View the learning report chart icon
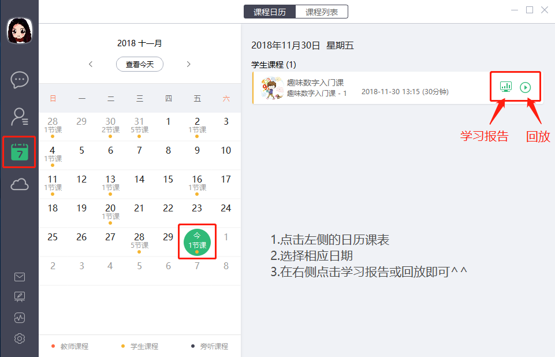555x357 pixels. (x=506, y=87)
